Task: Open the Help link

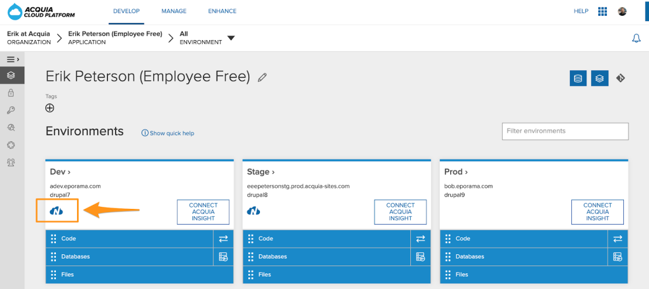Action: tap(581, 11)
